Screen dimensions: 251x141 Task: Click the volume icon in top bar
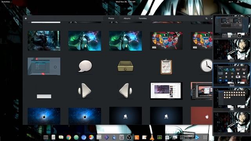(242, 2)
